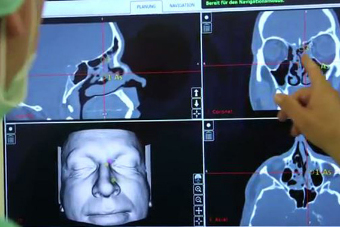340x227 pixels.
Task: Toggle the record dot in 3D face view
Action: click(x=10, y=129)
